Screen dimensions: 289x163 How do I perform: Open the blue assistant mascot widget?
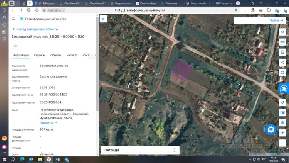tap(284, 89)
